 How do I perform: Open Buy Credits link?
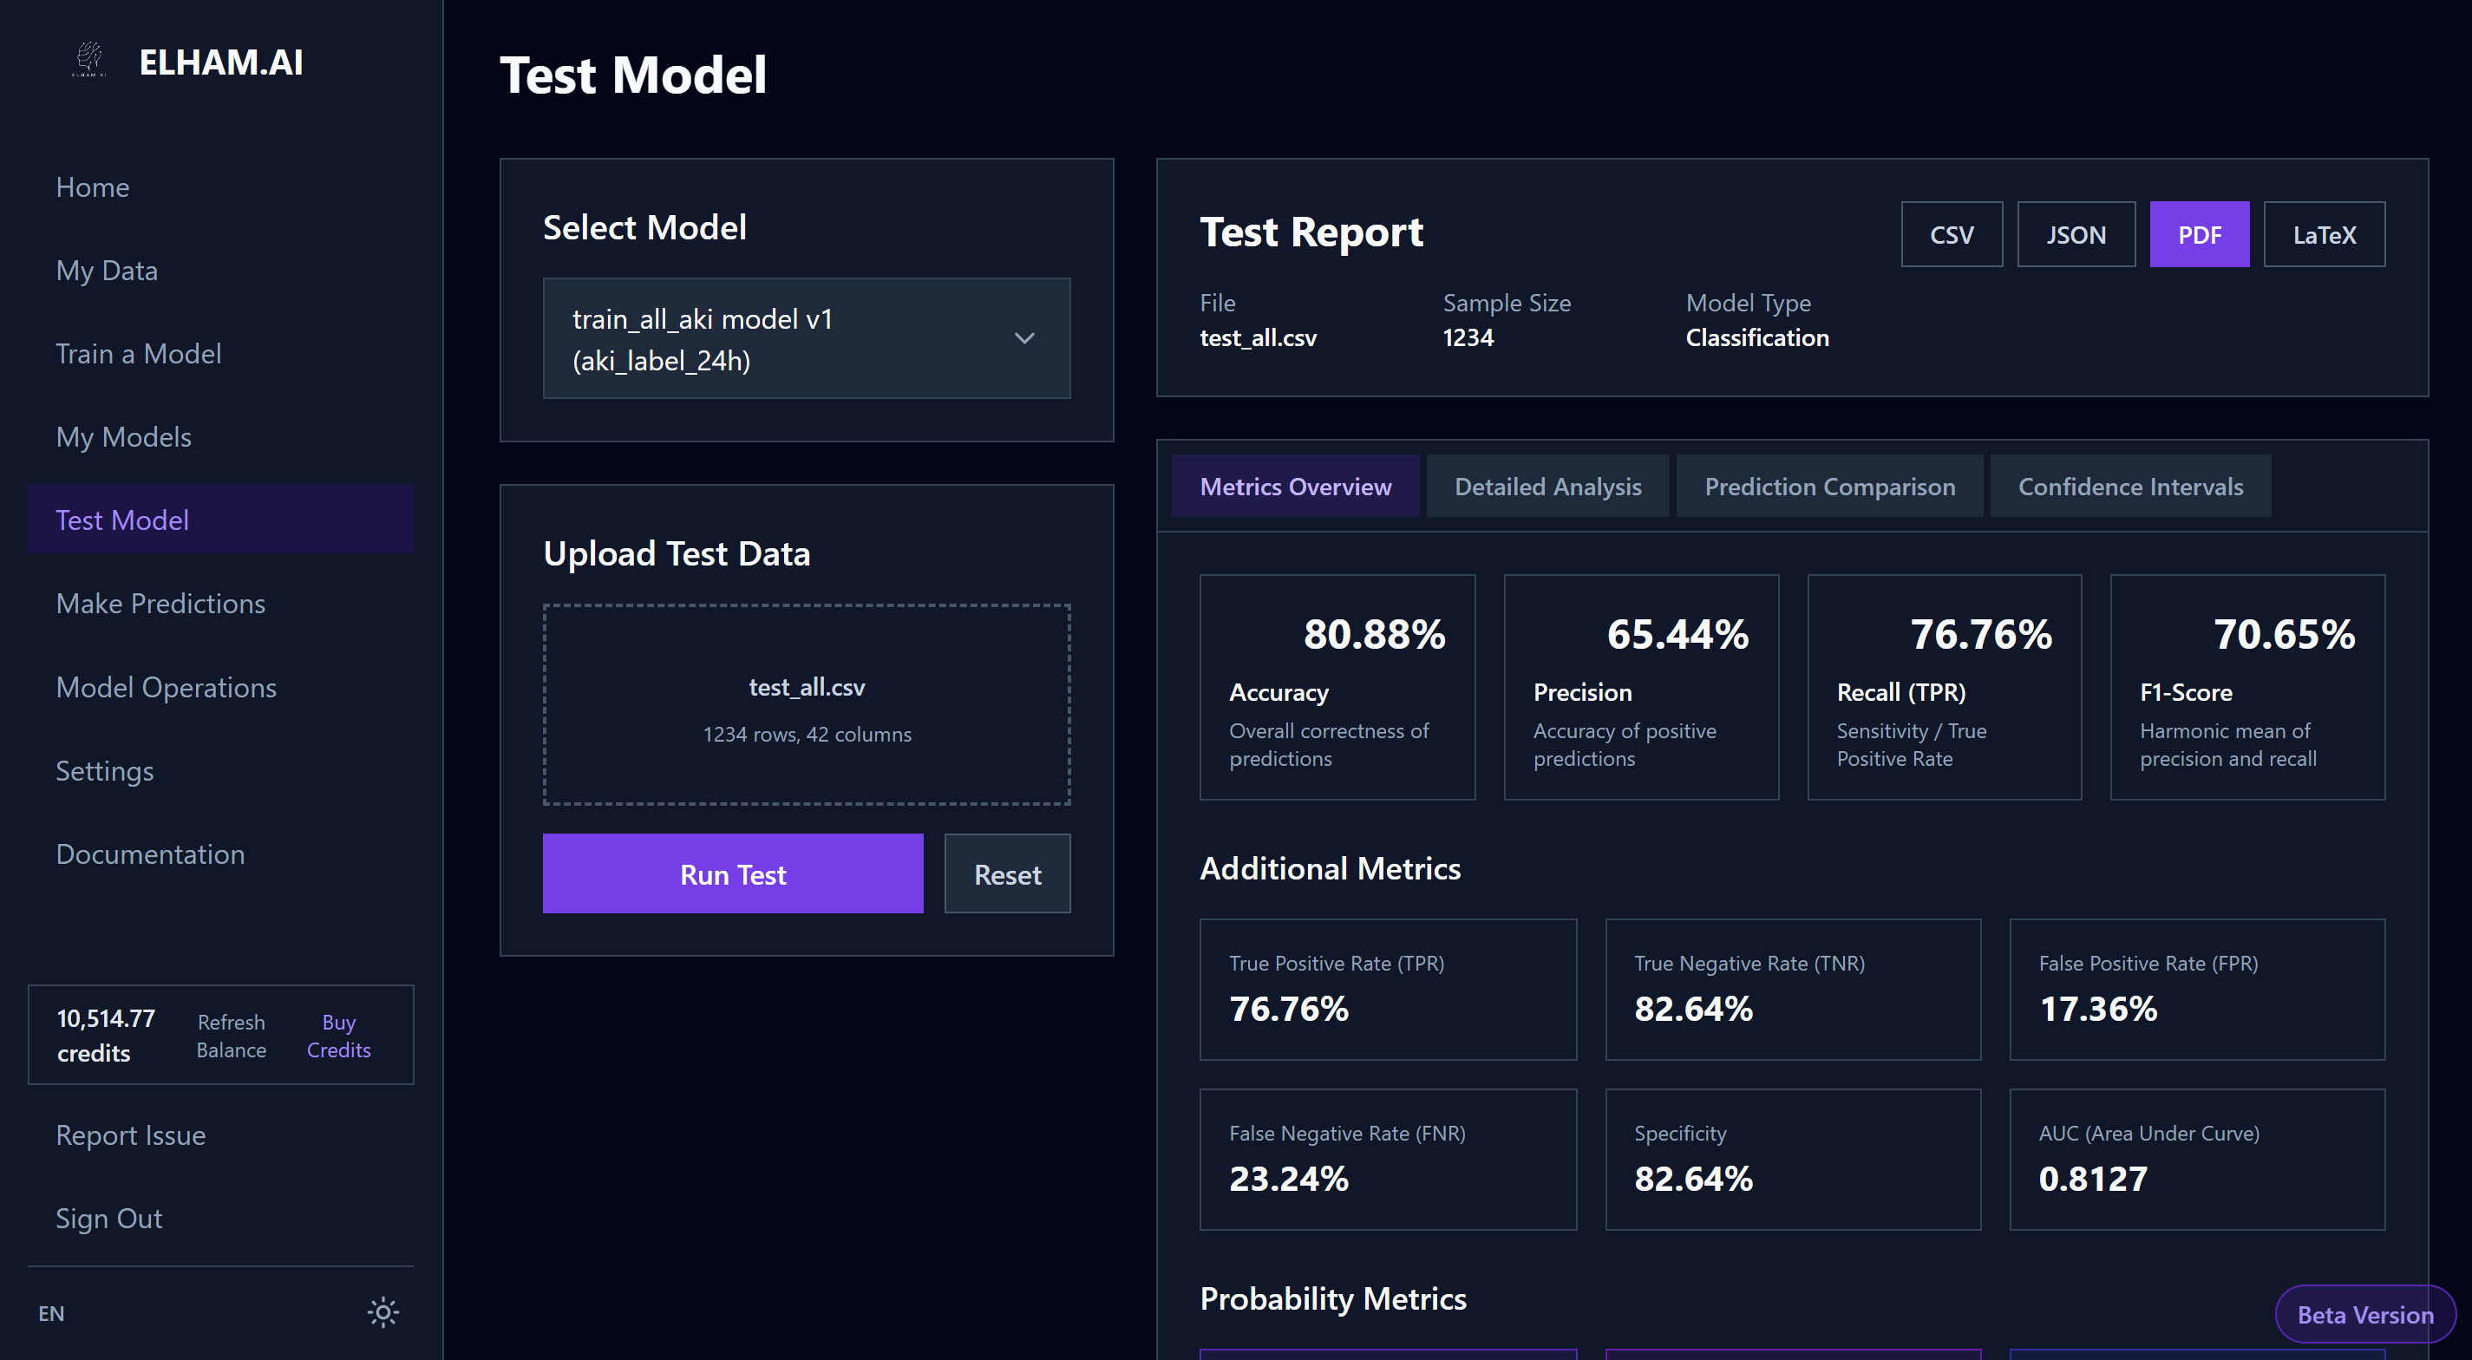(x=339, y=1036)
